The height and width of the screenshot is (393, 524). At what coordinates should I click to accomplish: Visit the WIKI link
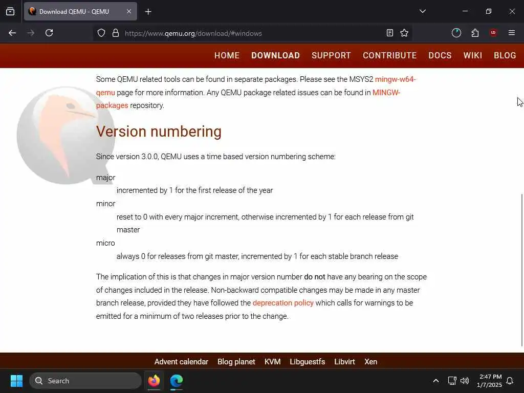(472, 55)
